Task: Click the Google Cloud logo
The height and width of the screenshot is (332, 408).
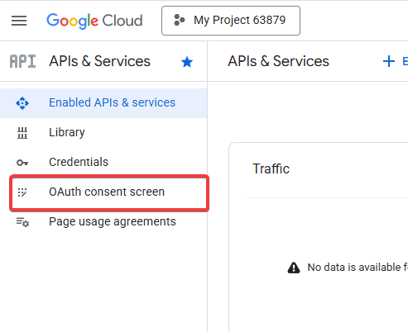Action: point(94,21)
